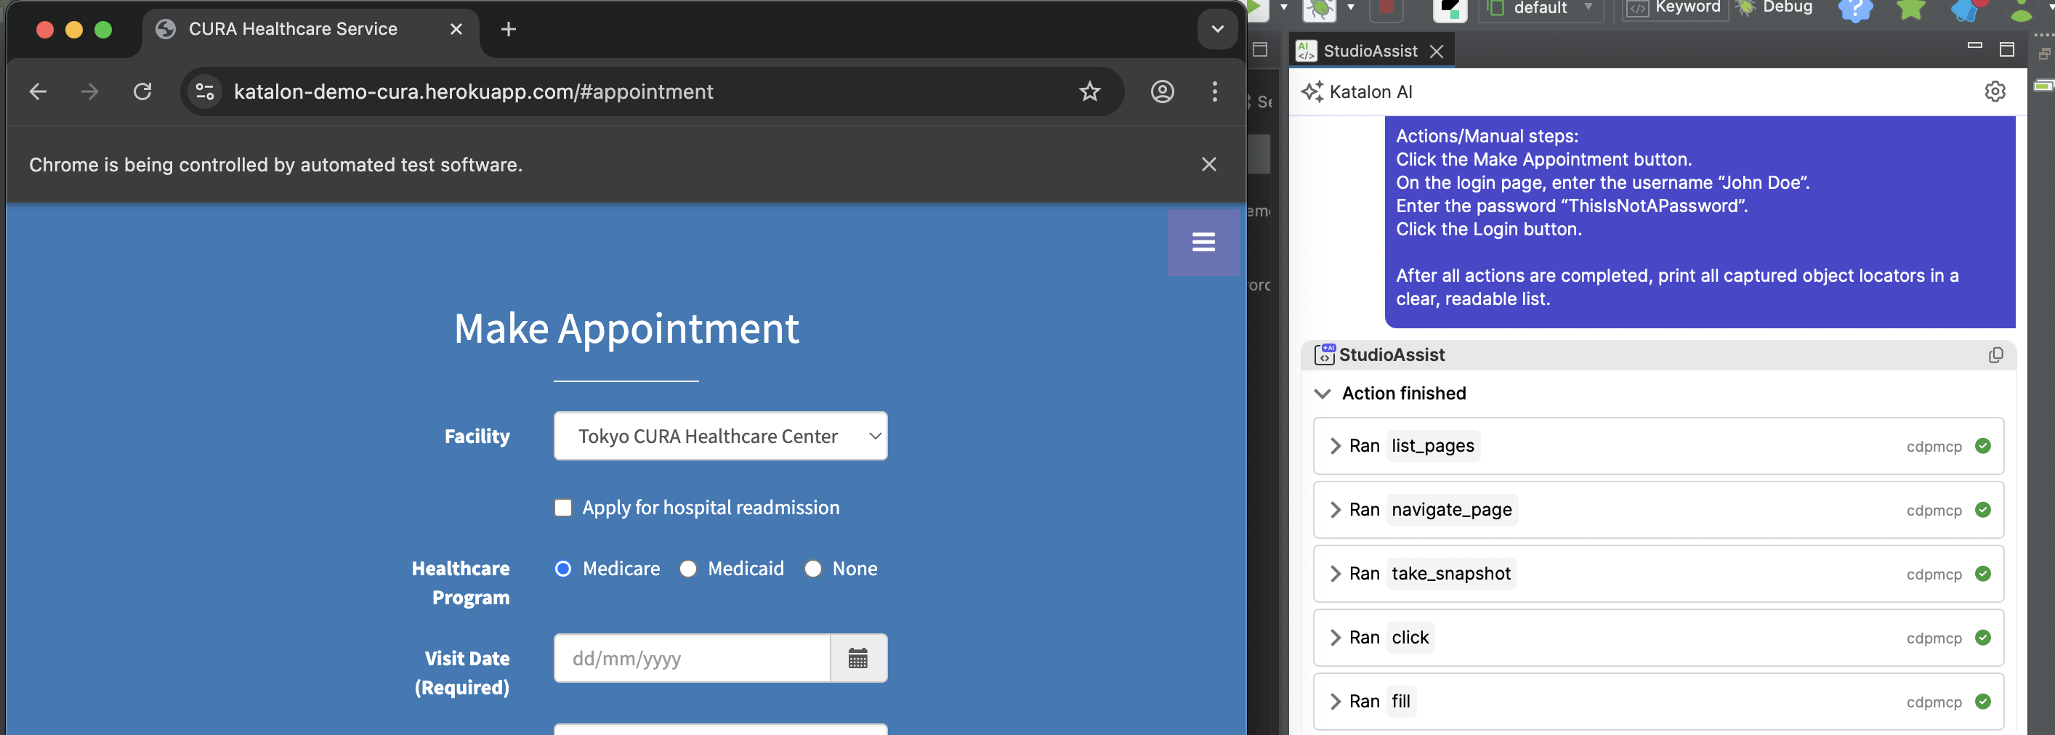Select the Medicaid radio button
Screen dimensions: 2055x735
687,569
